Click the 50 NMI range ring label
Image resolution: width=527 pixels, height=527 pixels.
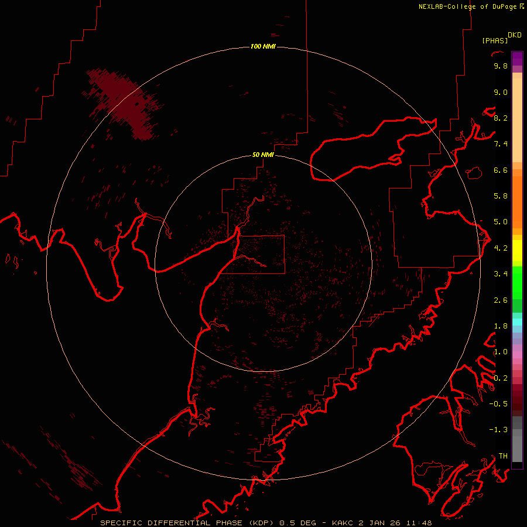pos(263,155)
